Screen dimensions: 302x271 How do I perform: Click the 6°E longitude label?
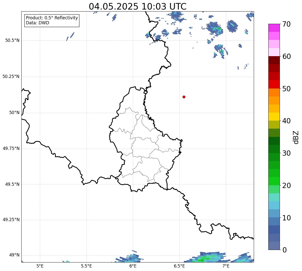point(133,266)
